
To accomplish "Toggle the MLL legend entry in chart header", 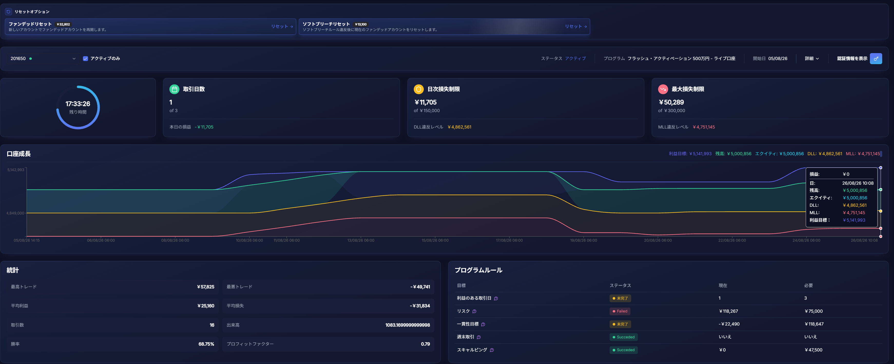I will click(862, 154).
